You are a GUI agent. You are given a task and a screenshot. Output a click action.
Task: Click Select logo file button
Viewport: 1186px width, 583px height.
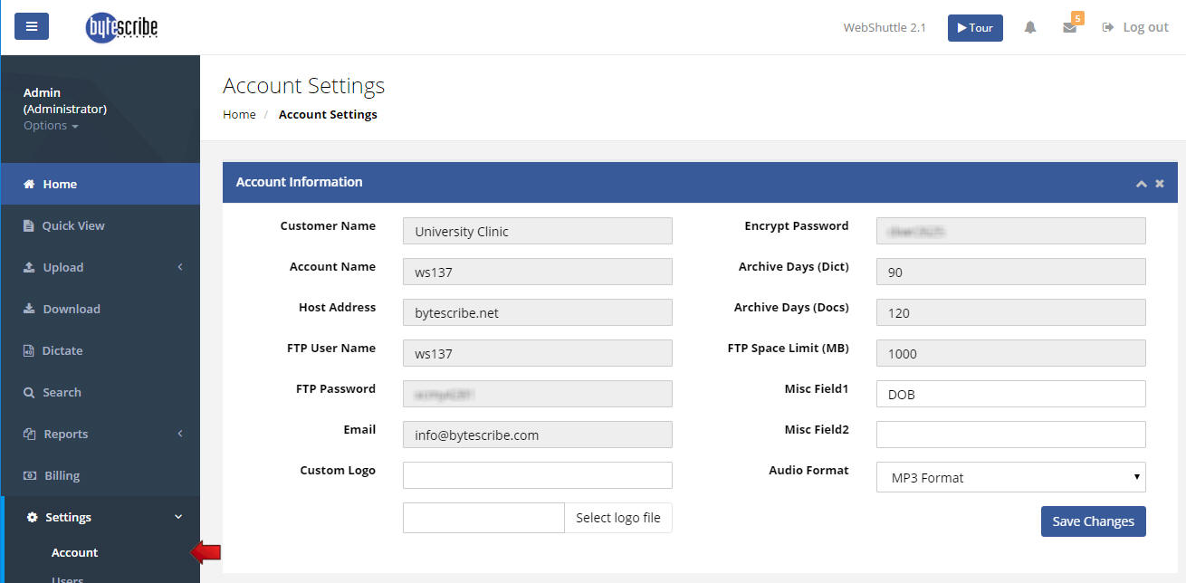click(618, 518)
